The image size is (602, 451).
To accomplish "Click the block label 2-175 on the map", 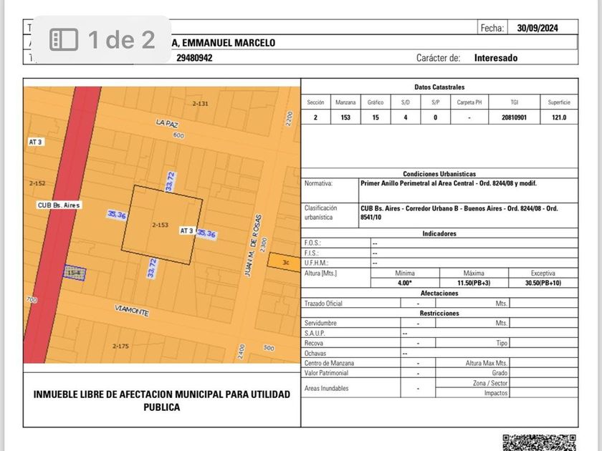I will (120, 346).
